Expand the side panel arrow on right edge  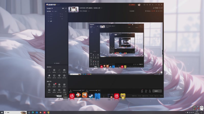coord(163,52)
